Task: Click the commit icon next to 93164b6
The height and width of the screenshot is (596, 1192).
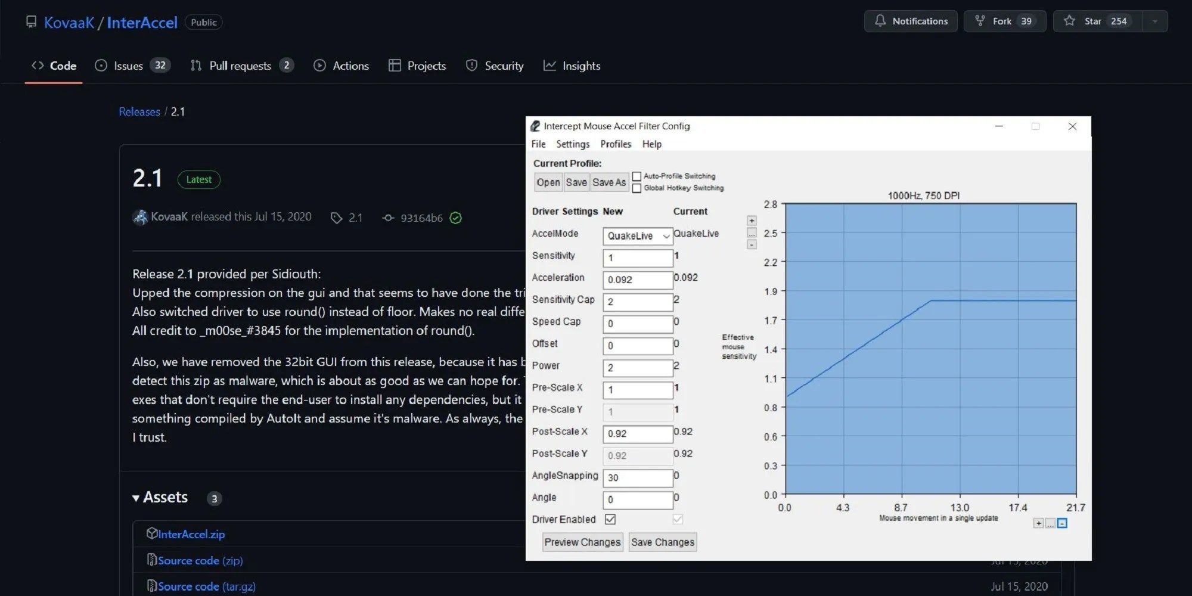Action: click(x=388, y=218)
